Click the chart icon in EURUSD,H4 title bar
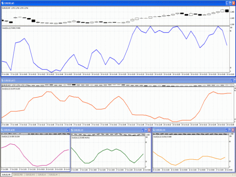 154,130
